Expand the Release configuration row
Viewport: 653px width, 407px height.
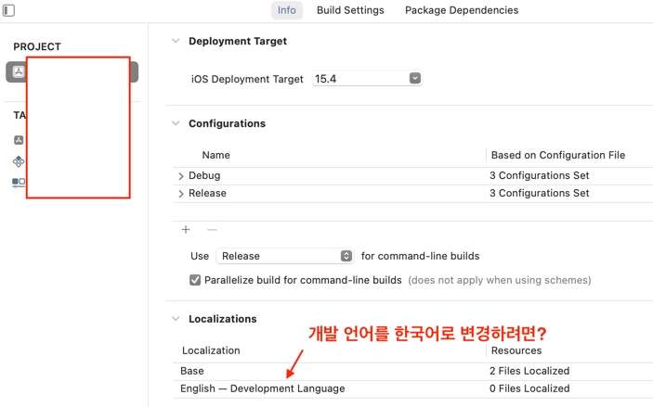point(181,194)
